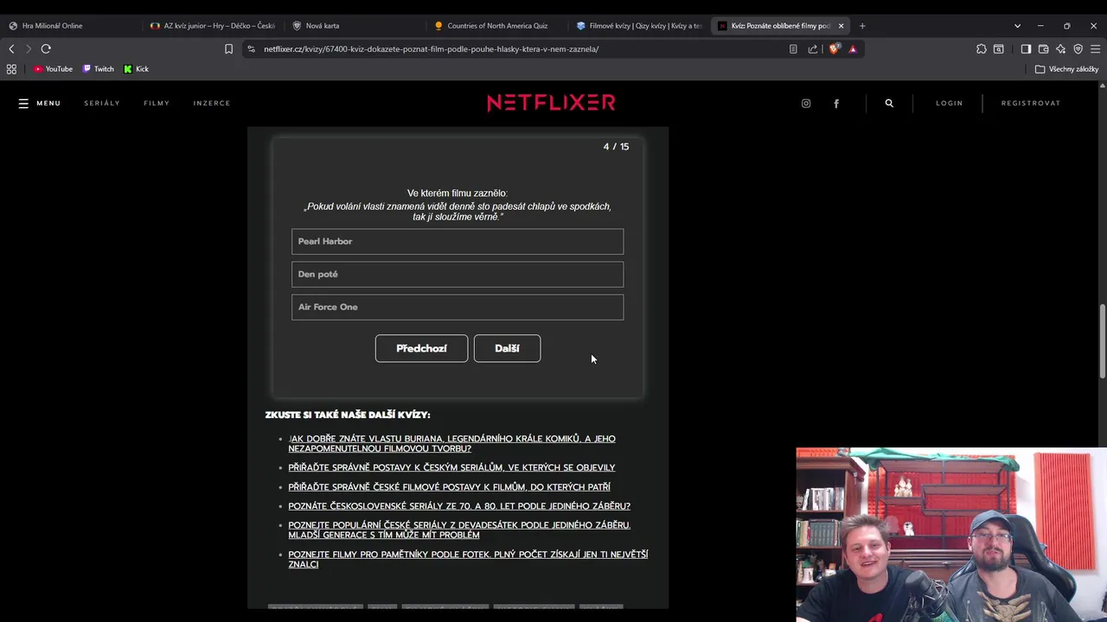Screen dimensions: 1107x622
Task: Reload the page with refresh icon
Action: 46,49
